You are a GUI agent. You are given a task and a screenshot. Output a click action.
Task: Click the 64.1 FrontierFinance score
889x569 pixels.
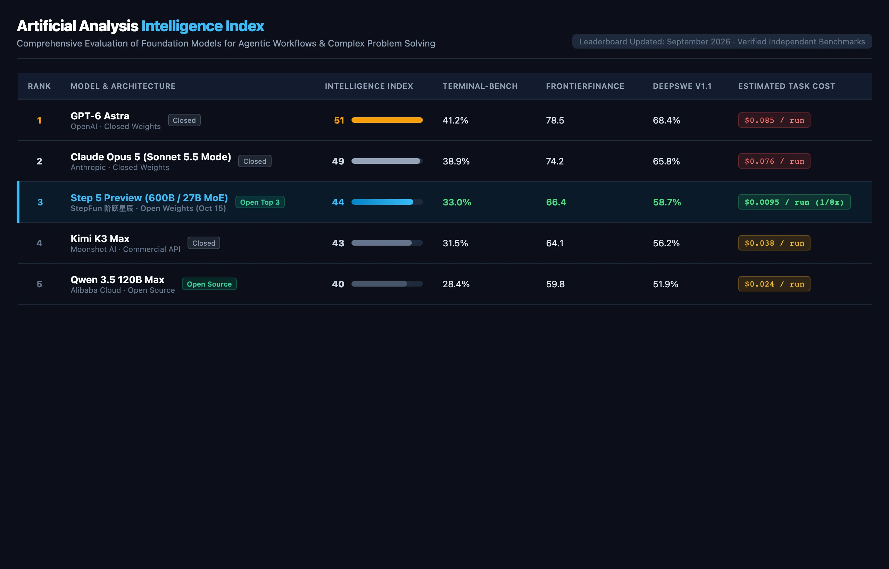[x=555, y=244]
